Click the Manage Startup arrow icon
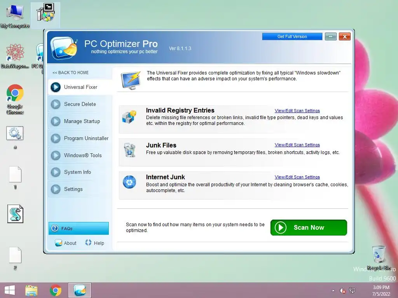The image size is (398, 298). pyautogui.click(x=56, y=121)
